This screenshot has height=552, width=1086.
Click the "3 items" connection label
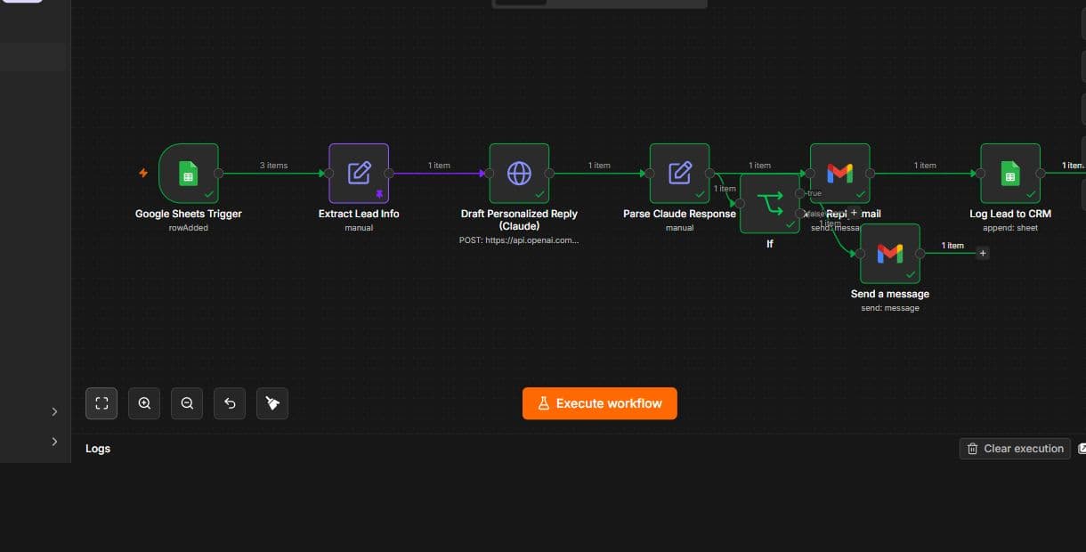pos(273,166)
